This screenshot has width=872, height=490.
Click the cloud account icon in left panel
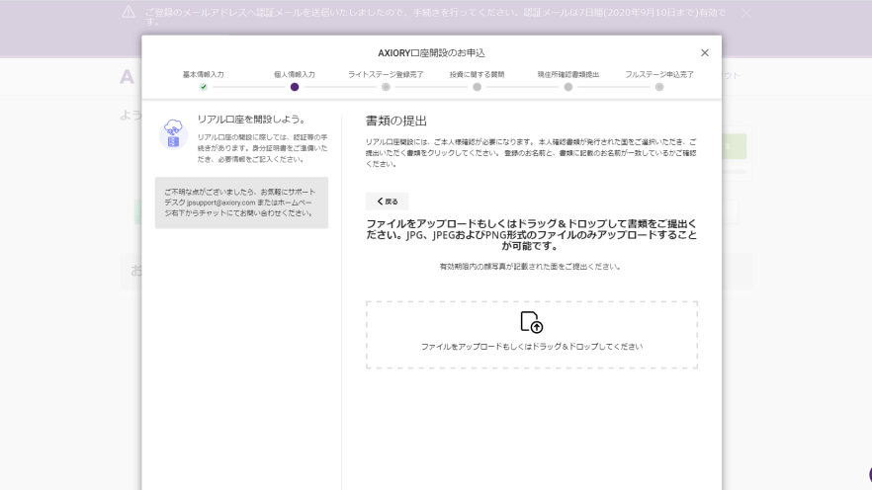click(173, 133)
